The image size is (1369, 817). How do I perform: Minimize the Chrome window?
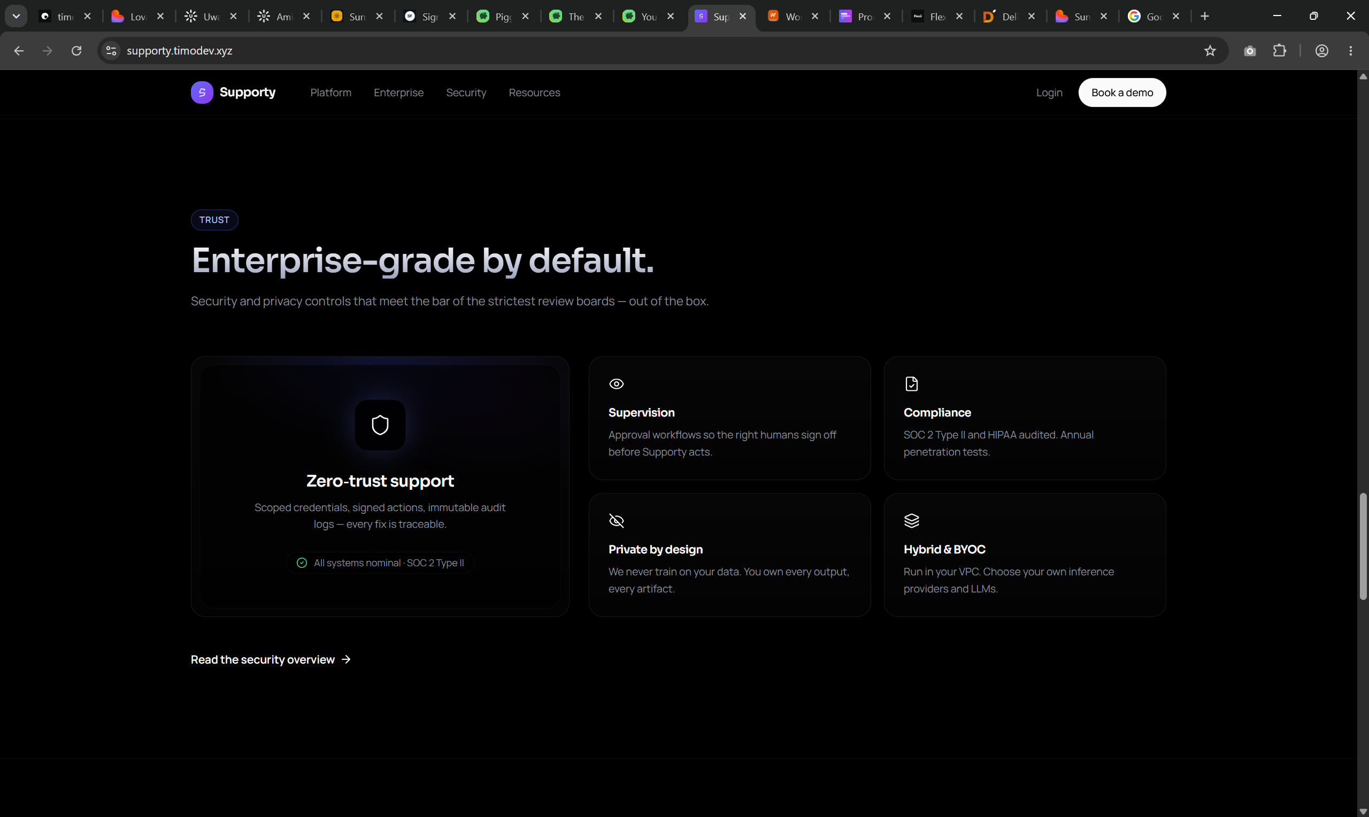1277,16
